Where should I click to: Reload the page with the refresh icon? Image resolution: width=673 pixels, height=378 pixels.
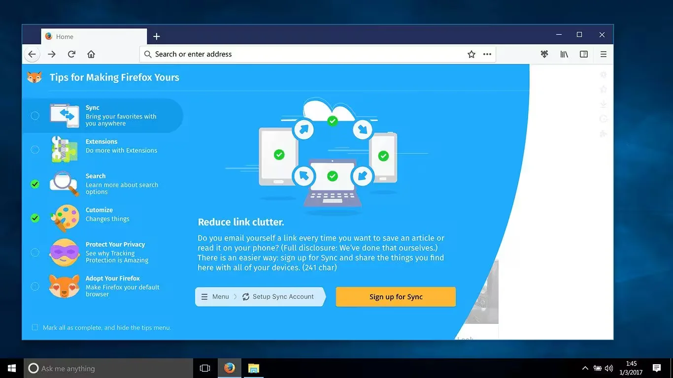click(71, 54)
